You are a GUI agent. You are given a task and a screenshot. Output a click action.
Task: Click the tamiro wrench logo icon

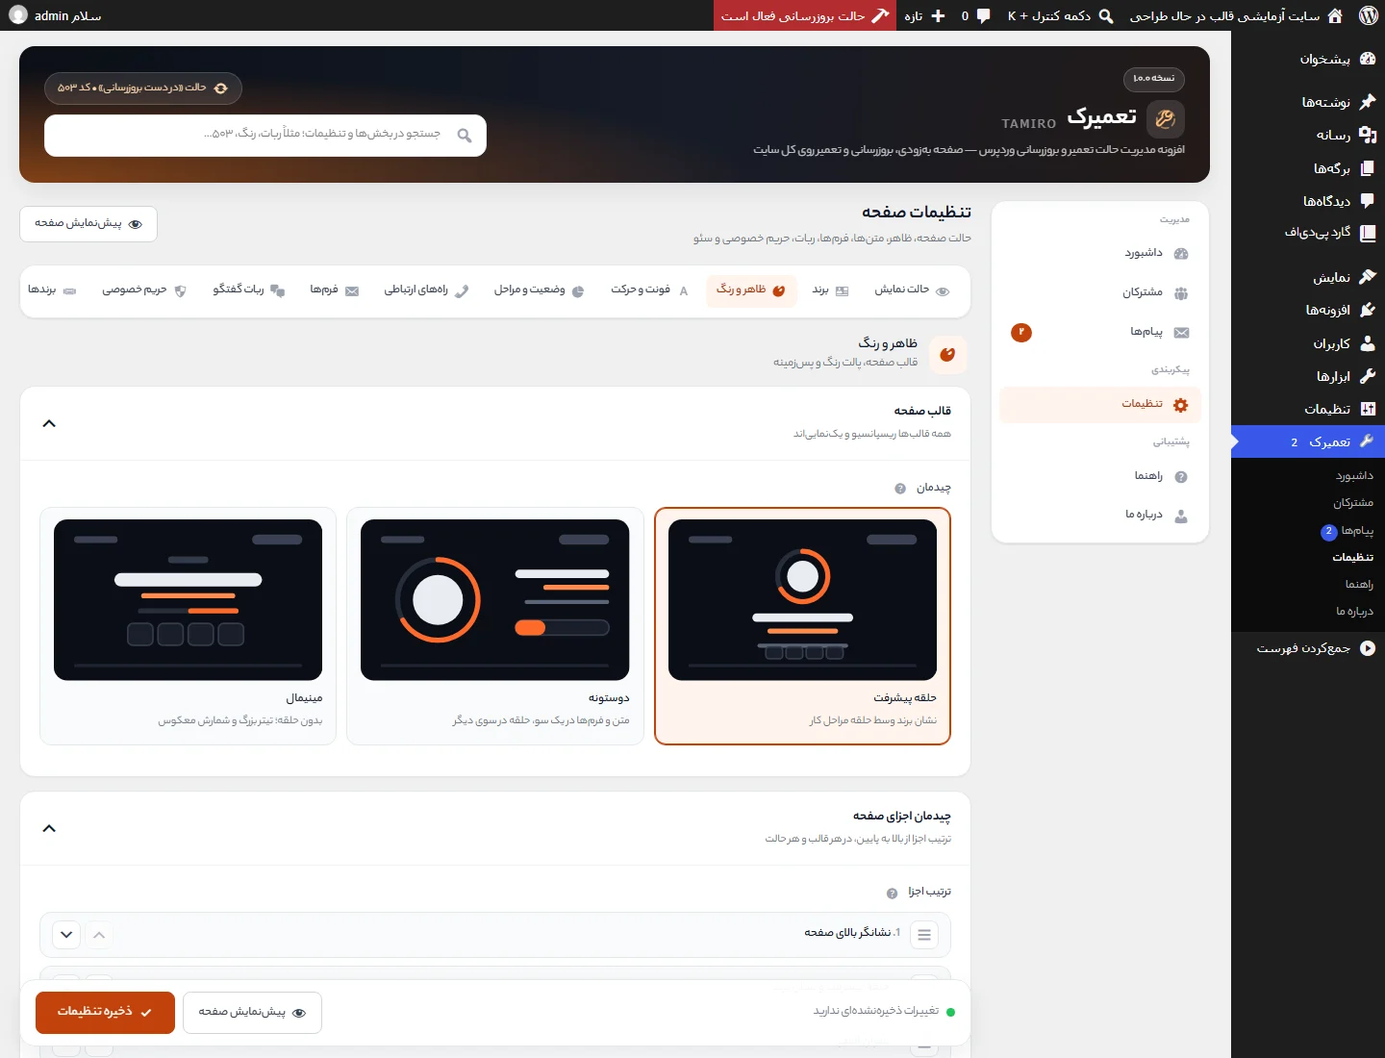[x=1166, y=119]
